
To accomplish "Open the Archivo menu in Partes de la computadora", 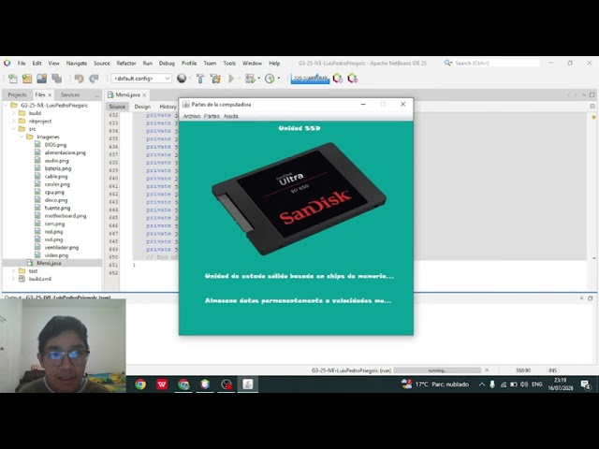I will pyautogui.click(x=191, y=116).
